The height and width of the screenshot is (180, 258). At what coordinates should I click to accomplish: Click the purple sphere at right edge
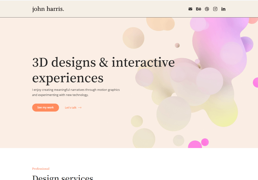point(247,44)
